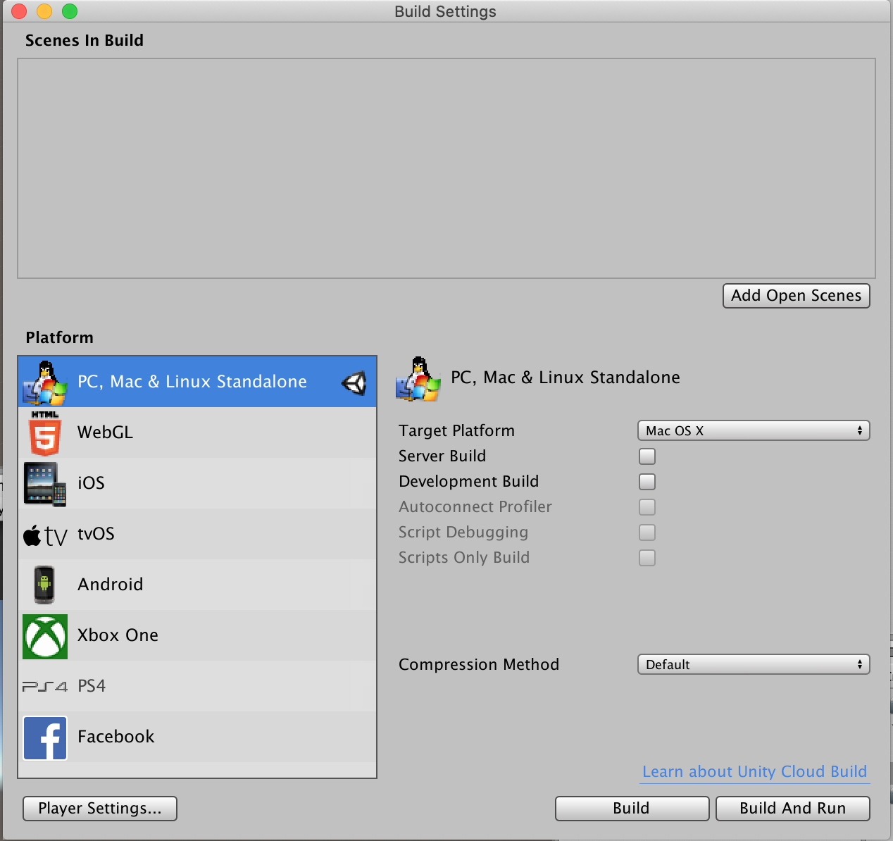This screenshot has height=841, width=893.
Task: Select the Xbox One platform label
Action: pos(118,635)
